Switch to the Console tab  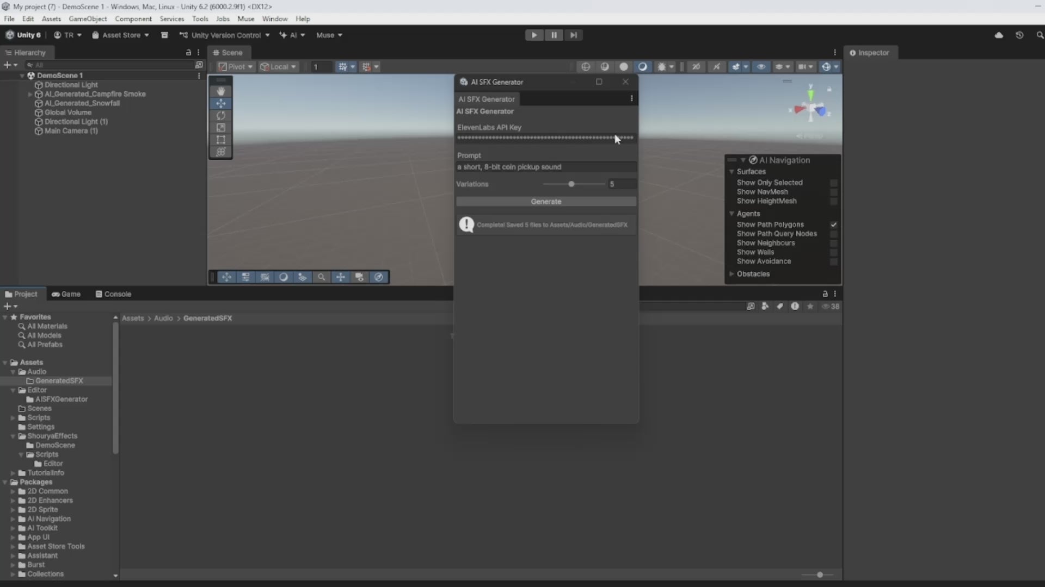tap(113, 294)
